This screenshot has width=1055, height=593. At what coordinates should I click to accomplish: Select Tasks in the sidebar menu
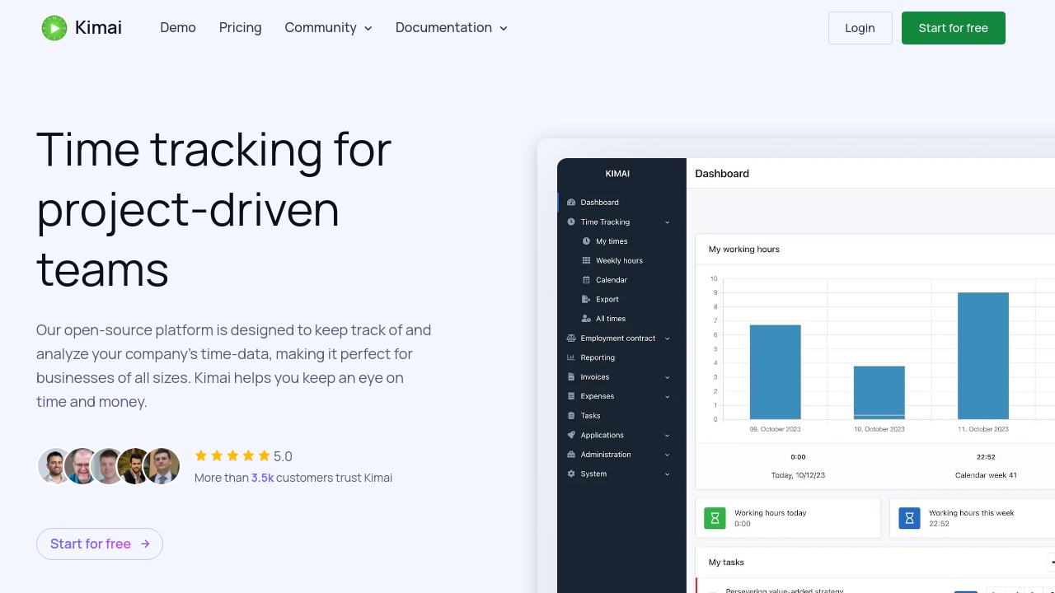click(x=590, y=415)
